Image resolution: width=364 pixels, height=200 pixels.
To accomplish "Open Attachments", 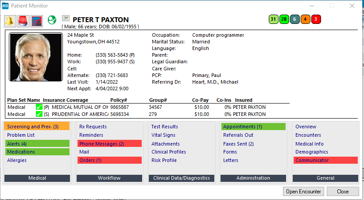I will pos(166,144).
